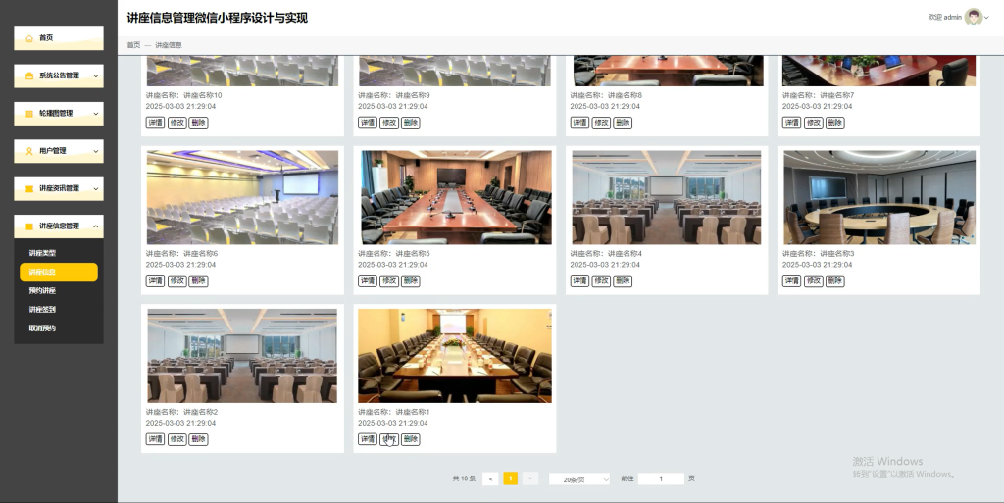Collapse the 讲座信息管理 menu chevron
This screenshot has height=503, width=1004.
[x=96, y=226]
